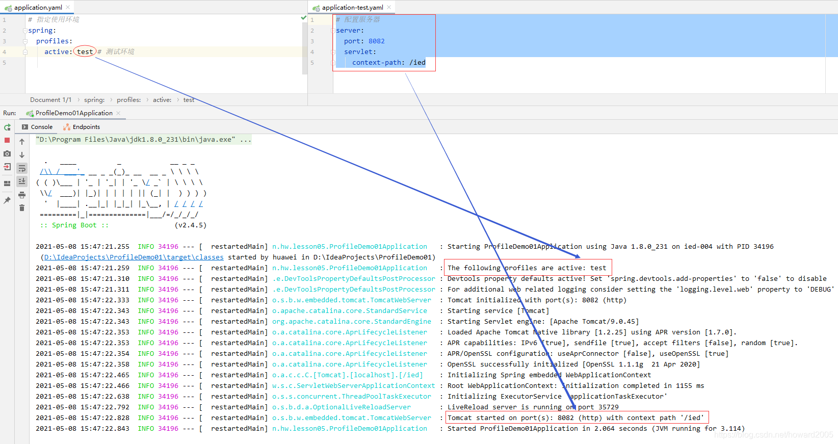This screenshot has height=444, width=838.
Task: Print console output with the printer icon
Action: [22, 195]
